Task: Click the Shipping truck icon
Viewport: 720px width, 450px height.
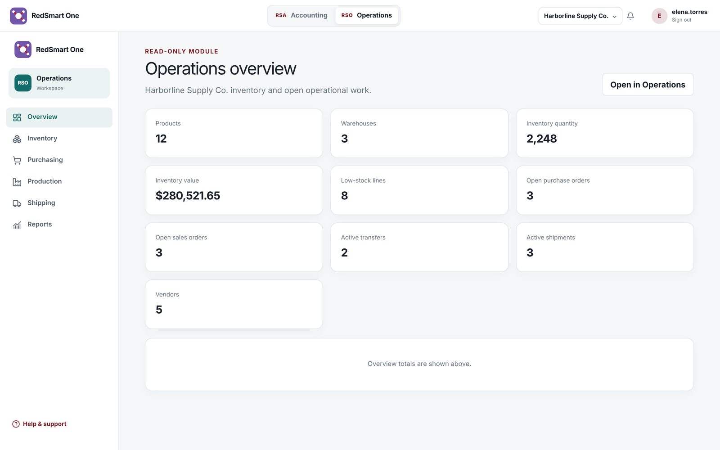Action: [x=17, y=203]
